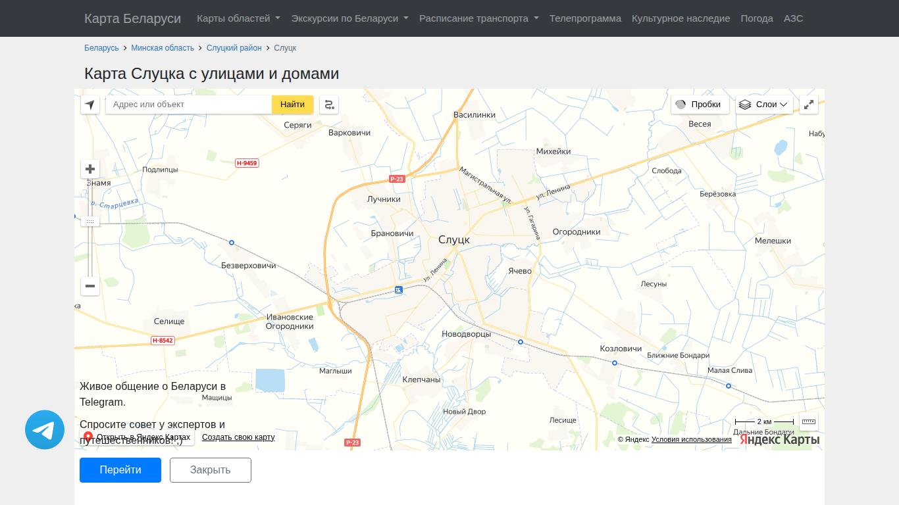Click the geolocation arrow icon on map
Screen dimensions: 899x505
(x=90, y=105)
